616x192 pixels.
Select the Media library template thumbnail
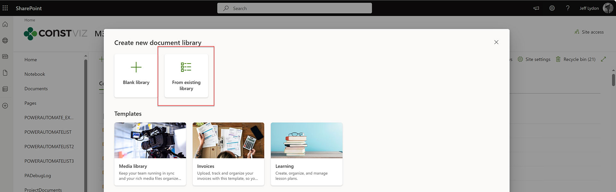click(150, 140)
